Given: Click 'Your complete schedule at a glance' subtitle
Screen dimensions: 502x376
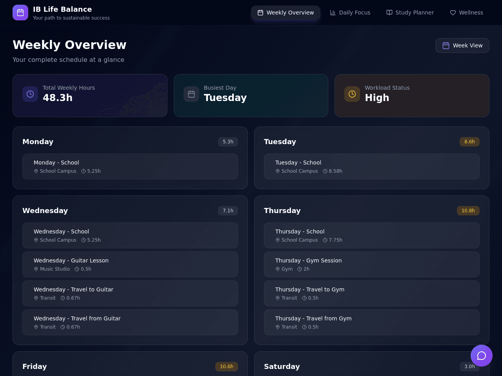Looking at the screenshot, I should point(68,60).
